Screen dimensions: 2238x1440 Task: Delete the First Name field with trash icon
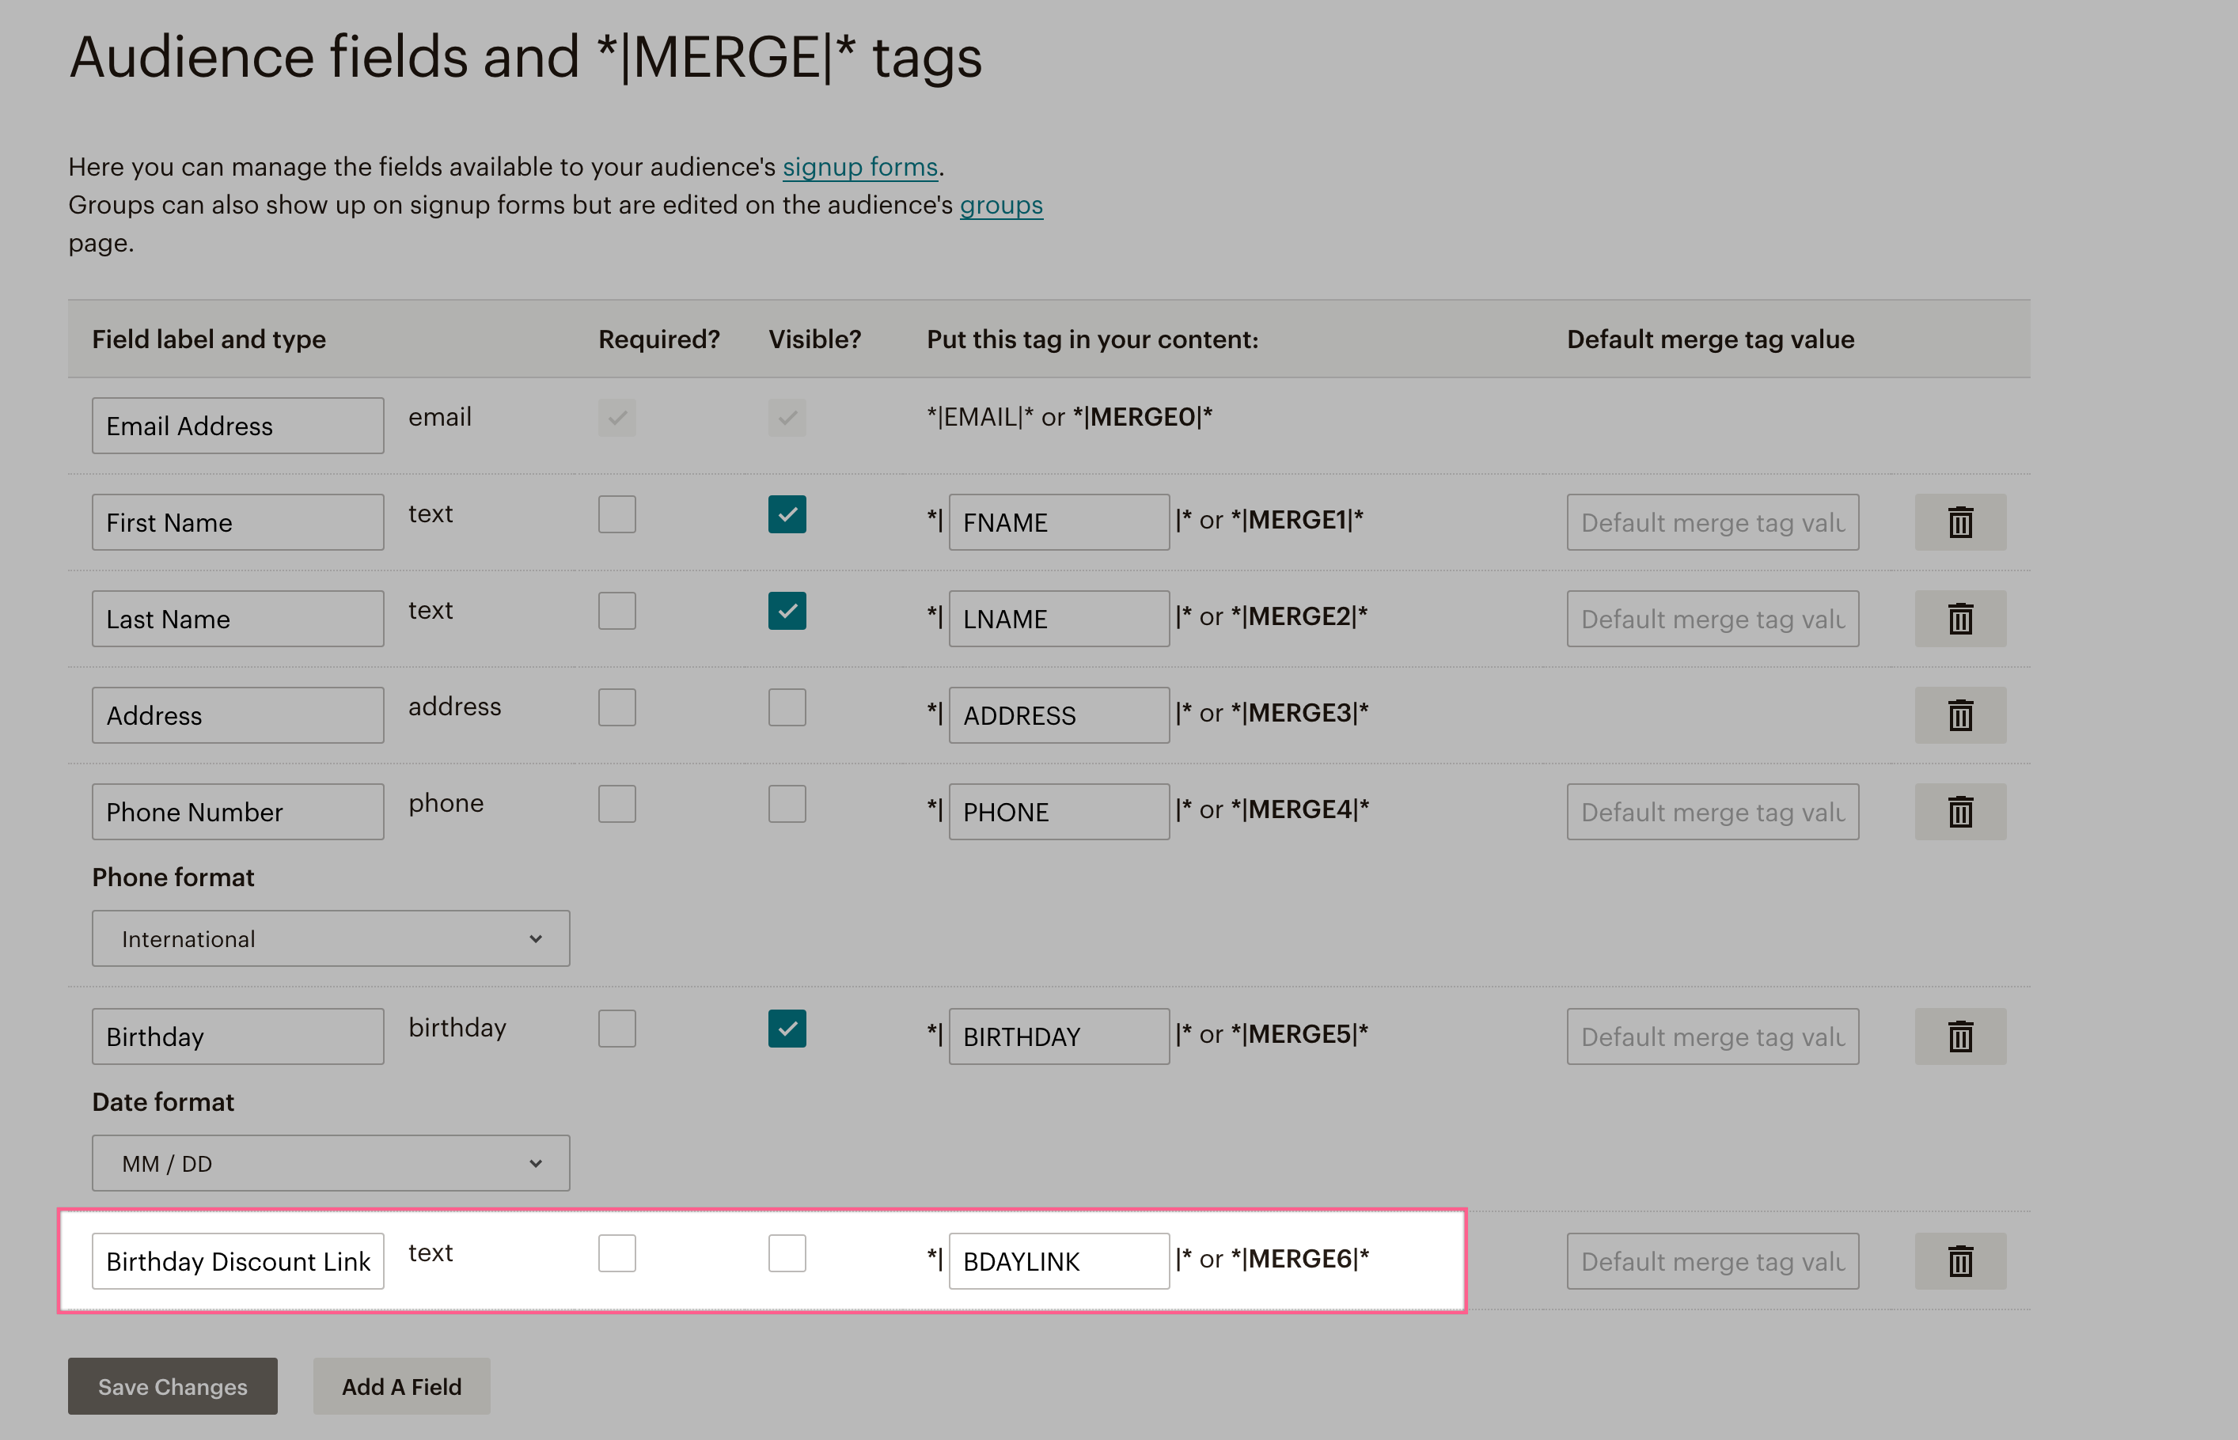(1959, 521)
